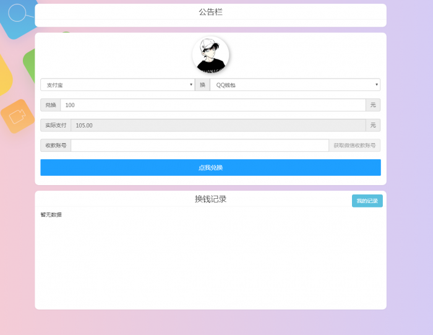This screenshot has height=335, width=433.
Task: Open the 支付宝 source payment dropdown
Action: click(x=118, y=85)
